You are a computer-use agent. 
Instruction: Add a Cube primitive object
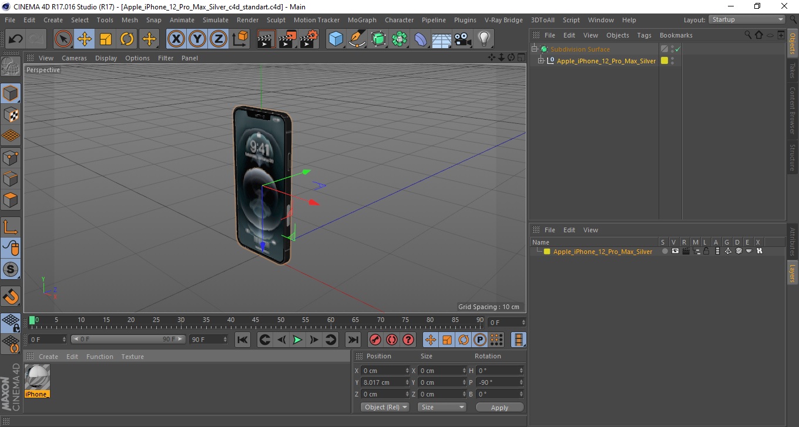336,39
